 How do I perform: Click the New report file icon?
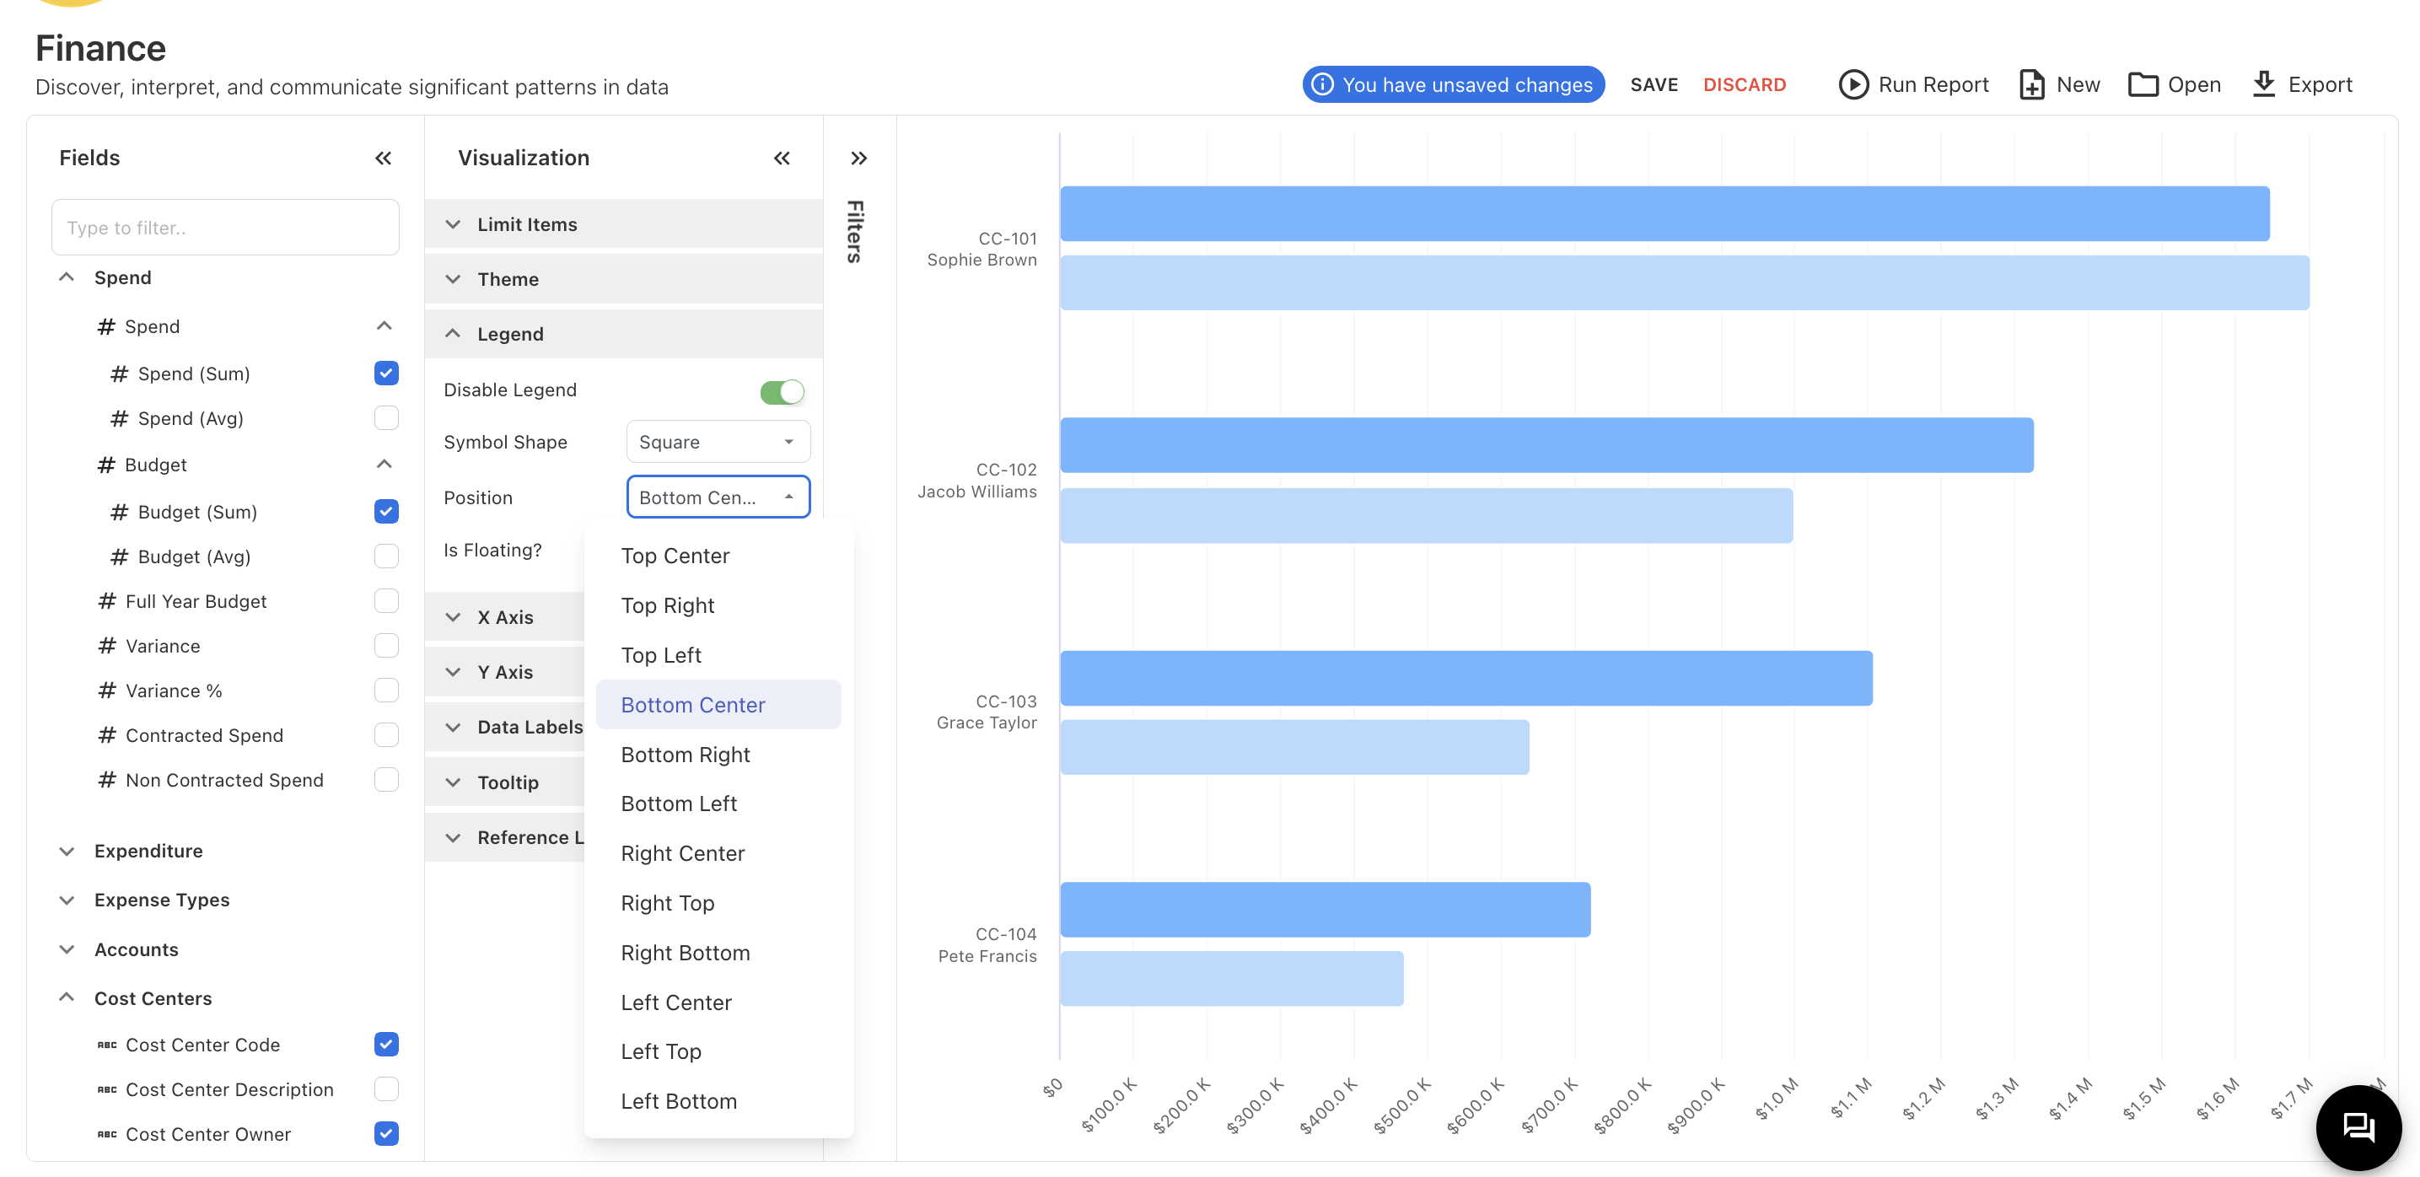[2031, 84]
